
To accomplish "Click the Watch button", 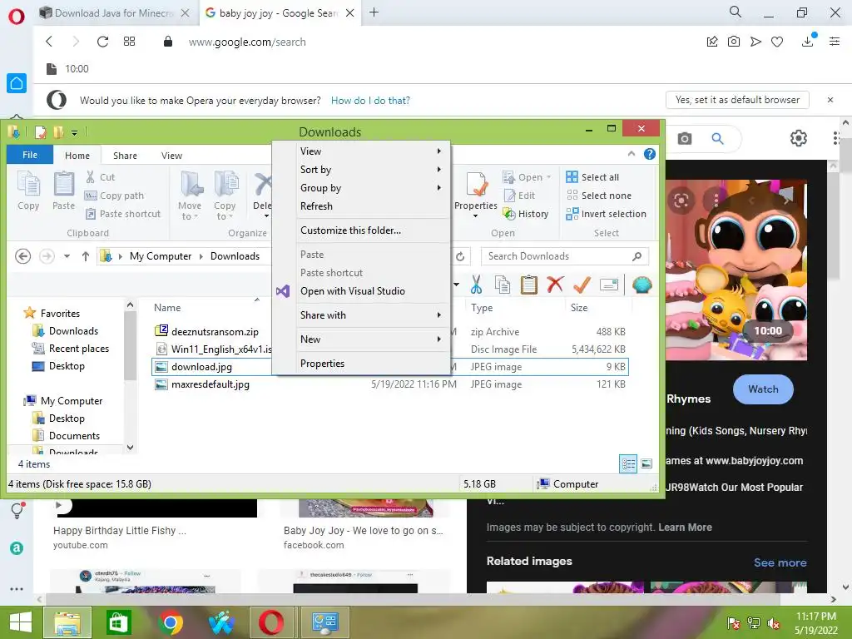I will point(763,389).
